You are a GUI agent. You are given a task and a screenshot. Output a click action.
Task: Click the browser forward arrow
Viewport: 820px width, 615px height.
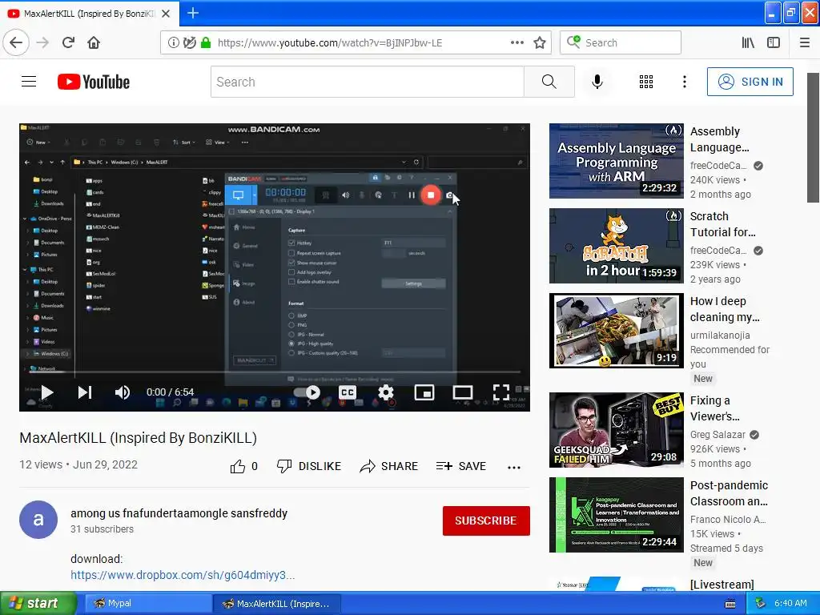tap(42, 43)
